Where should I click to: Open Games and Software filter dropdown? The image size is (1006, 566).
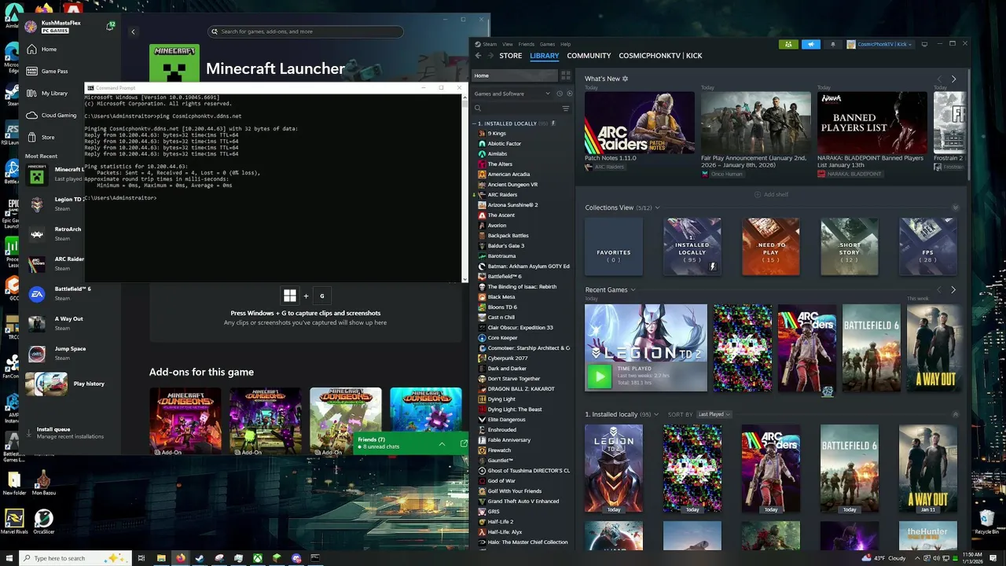[x=512, y=94]
